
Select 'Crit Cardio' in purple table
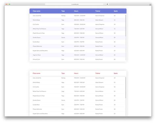tap(36, 24)
